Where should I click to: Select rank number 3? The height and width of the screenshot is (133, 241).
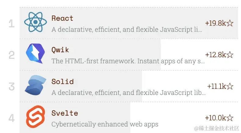[12, 87]
